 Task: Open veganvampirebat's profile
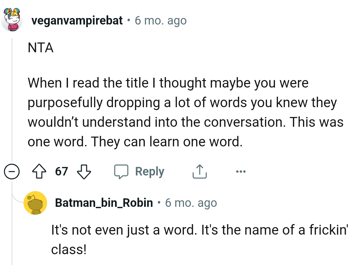pyautogui.click(x=77, y=20)
